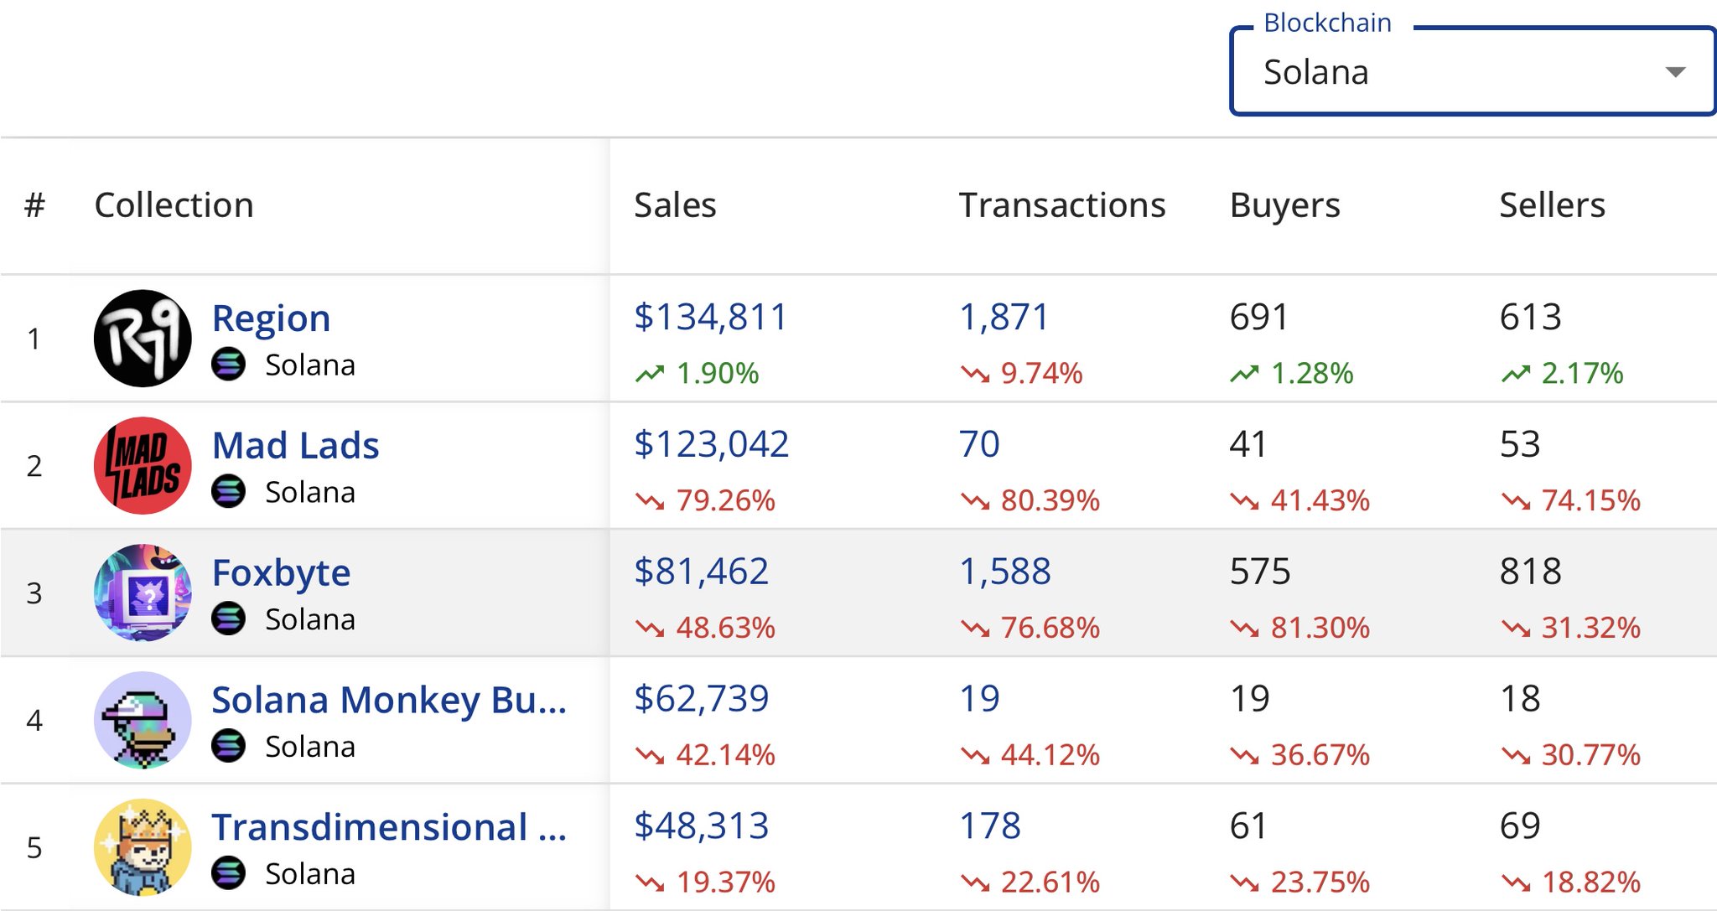Click the Blockchain dropdown arrow

(1674, 72)
